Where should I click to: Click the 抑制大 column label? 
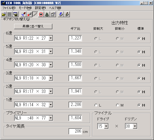pyautogui.click(x=98, y=29)
